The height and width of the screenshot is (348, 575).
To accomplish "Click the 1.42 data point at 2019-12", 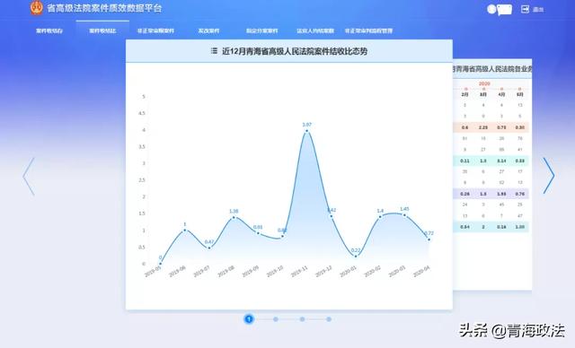I will point(332,216).
